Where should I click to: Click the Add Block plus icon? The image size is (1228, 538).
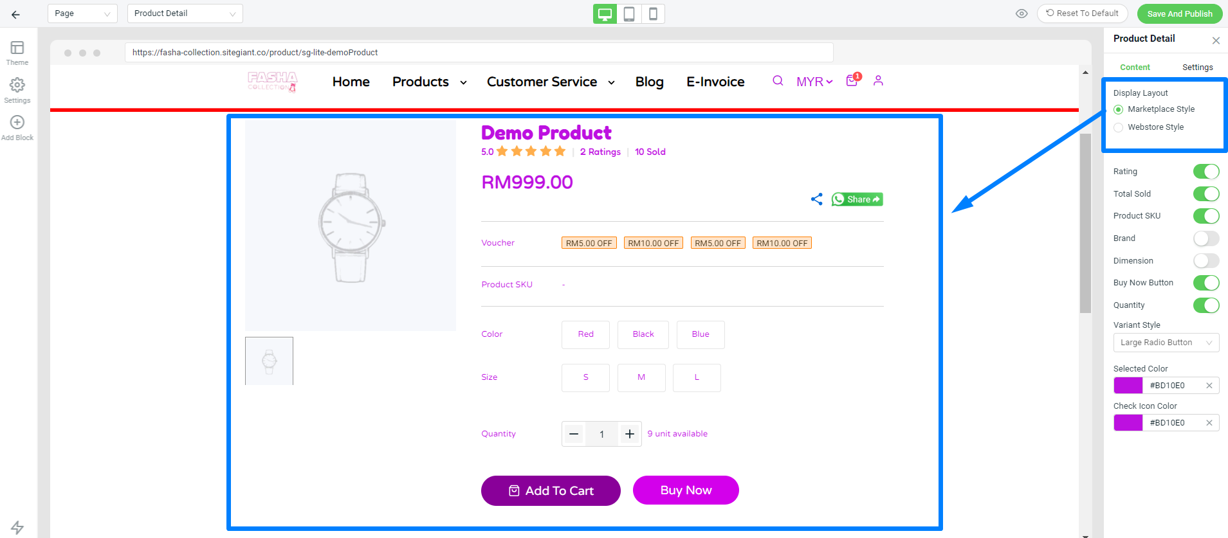pyautogui.click(x=17, y=127)
